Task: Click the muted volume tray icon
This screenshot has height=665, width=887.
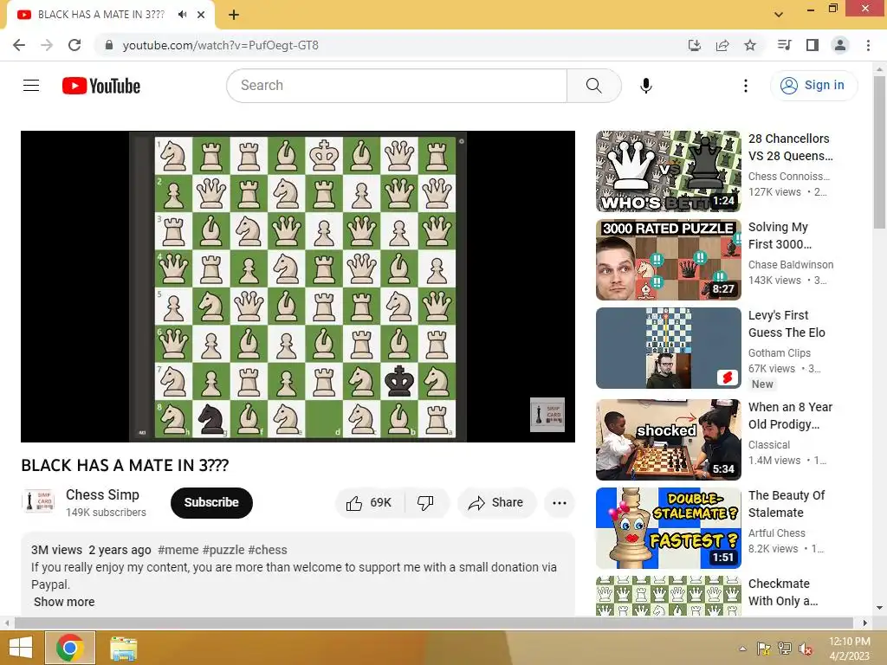Action: click(x=805, y=649)
